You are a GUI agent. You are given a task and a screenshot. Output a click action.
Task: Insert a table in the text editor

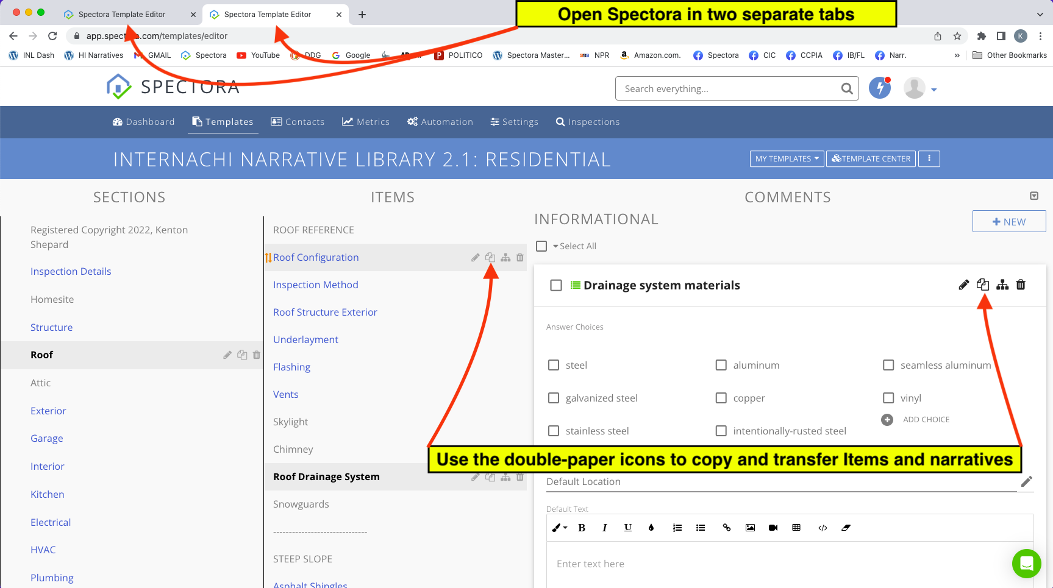796,528
